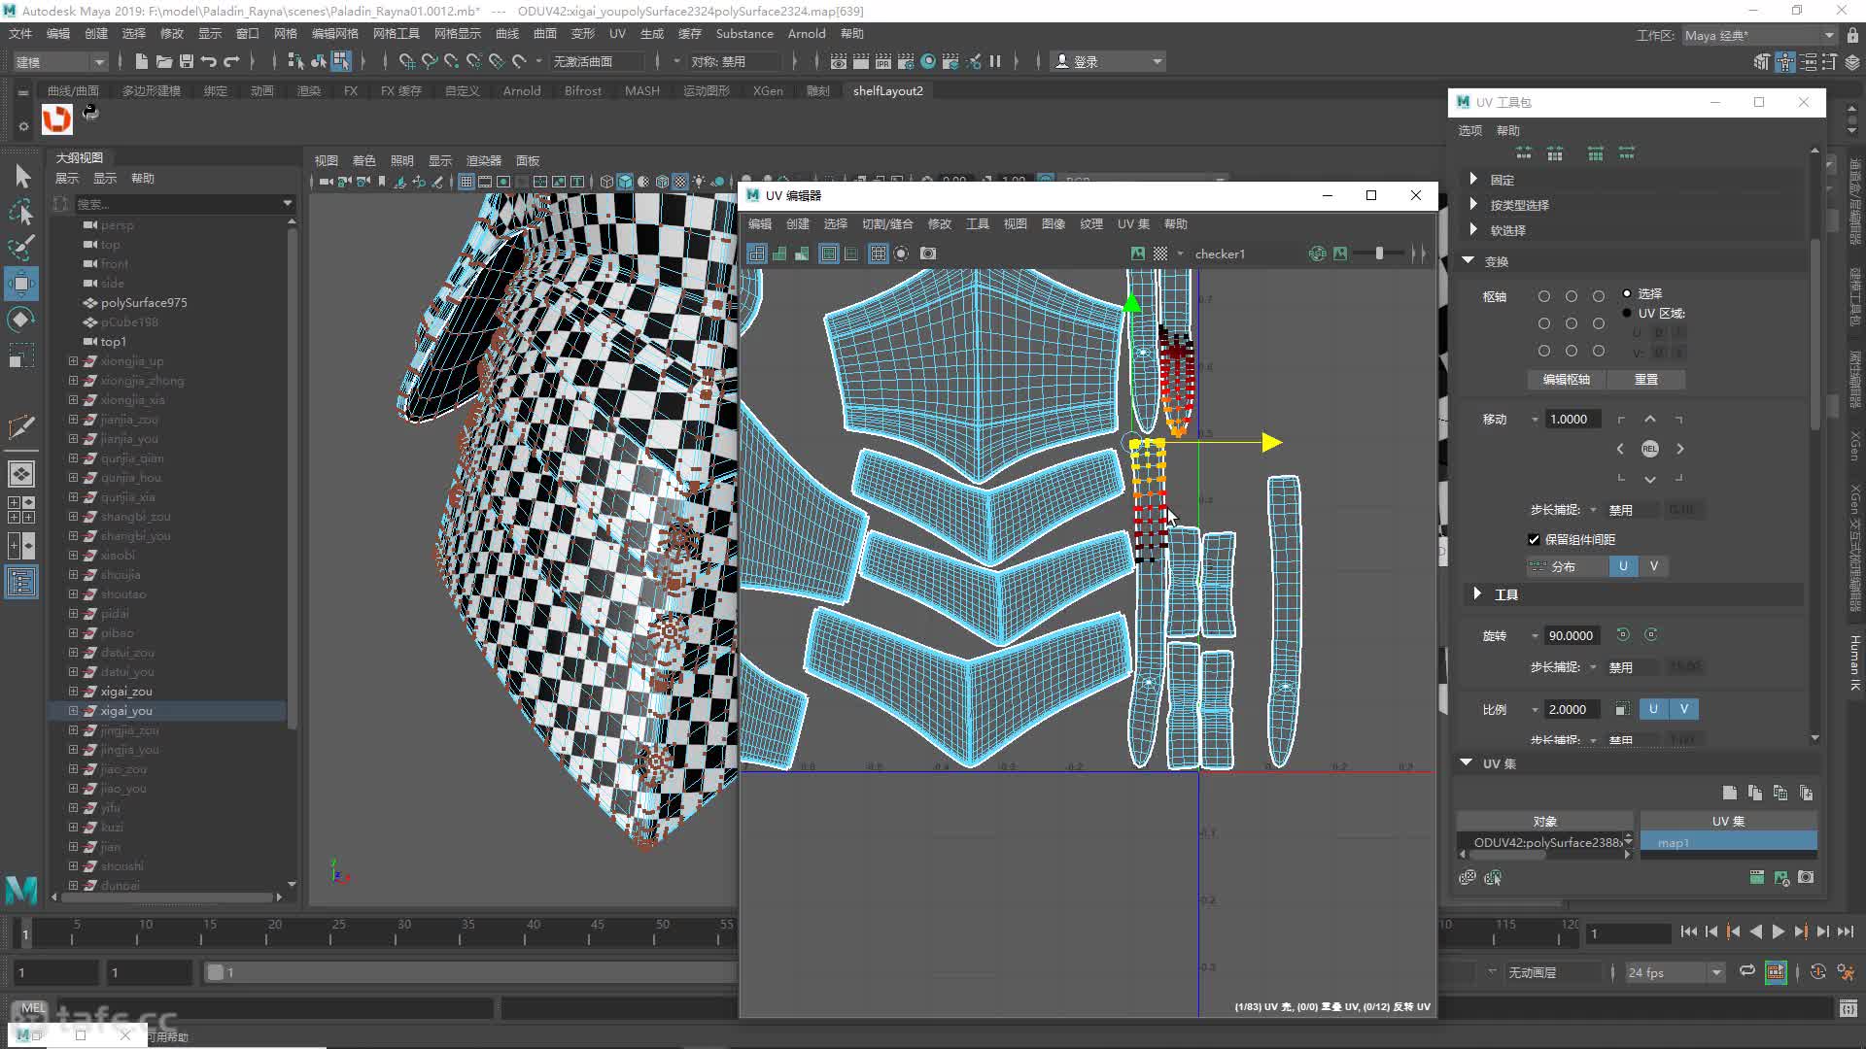1866x1049 pixels.
Task: Select the checker1 texture display icon
Action: click(x=1161, y=253)
